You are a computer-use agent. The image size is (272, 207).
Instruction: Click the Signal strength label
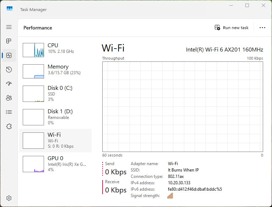[x=145, y=196]
